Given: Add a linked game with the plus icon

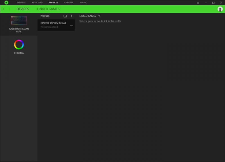Looking at the screenshot, I should (x=99, y=16).
